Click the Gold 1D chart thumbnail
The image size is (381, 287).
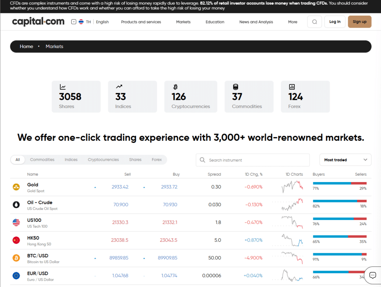point(292,186)
